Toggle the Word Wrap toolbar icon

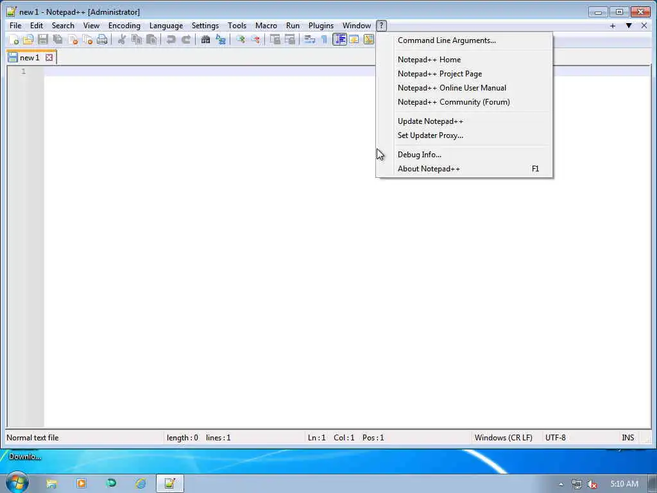(x=309, y=40)
